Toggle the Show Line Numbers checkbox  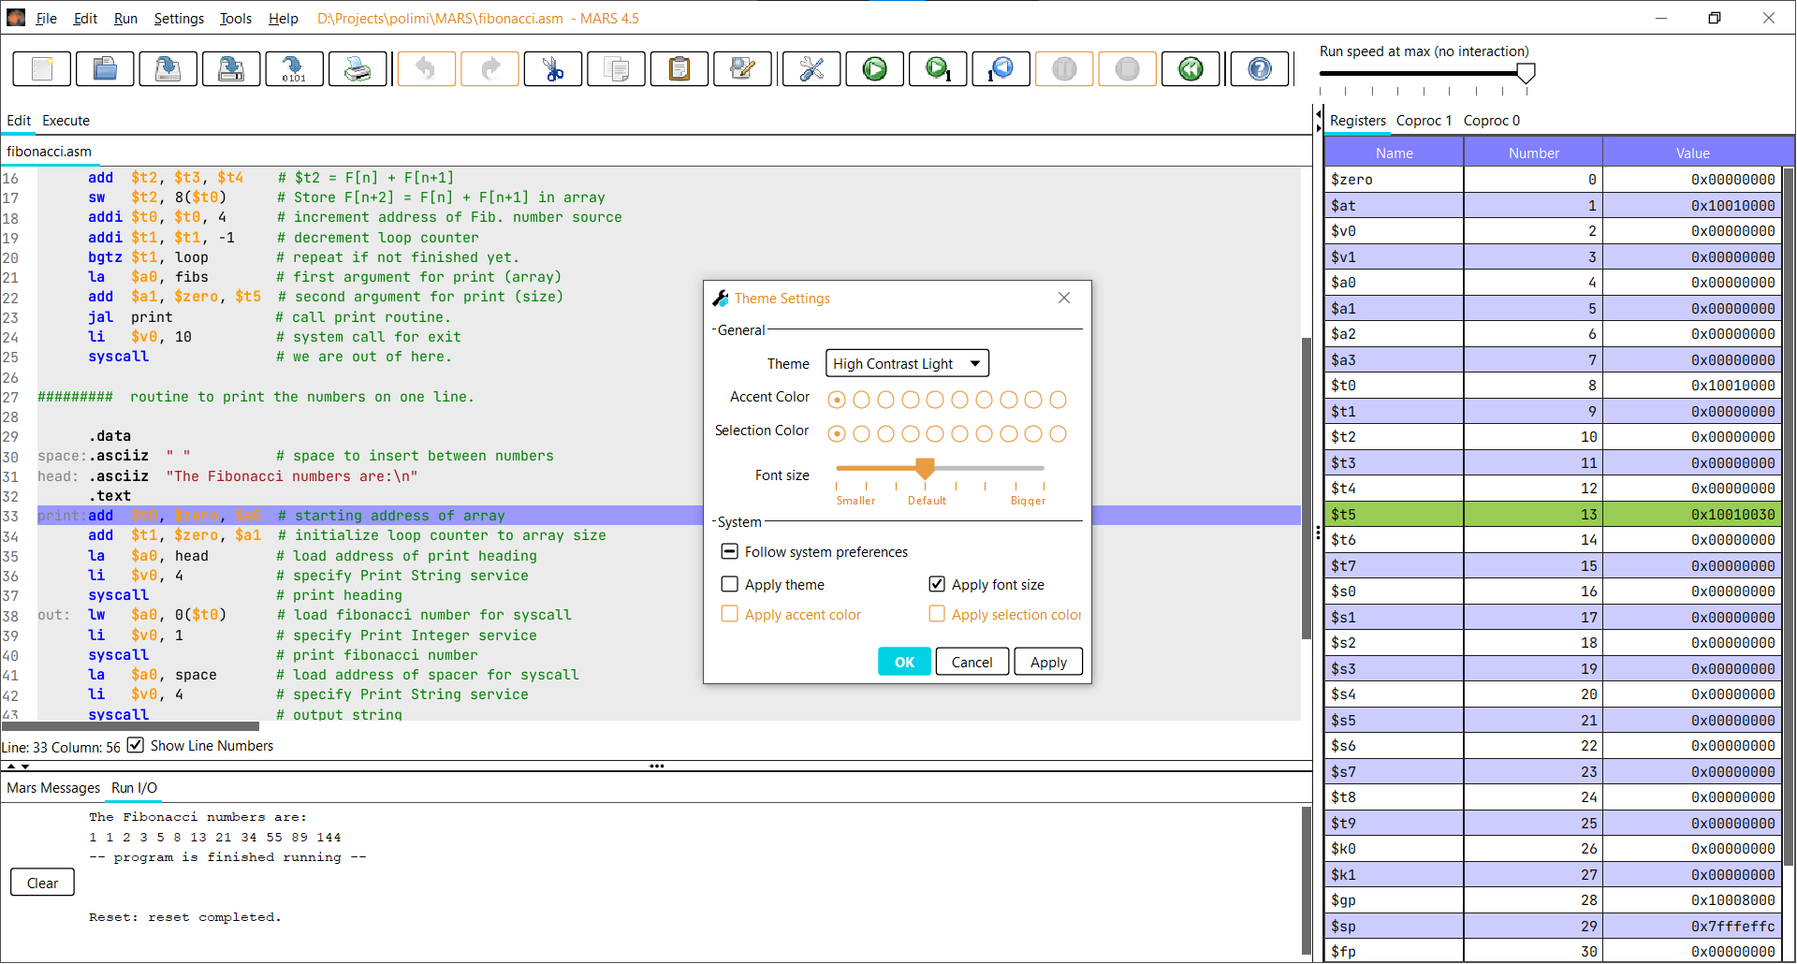(136, 745)
